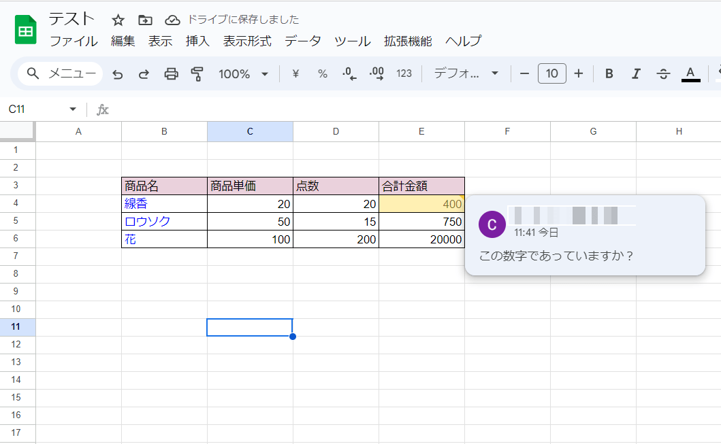Click the move to folder icon
The image size is (721, 444).
tap(145, 20)
